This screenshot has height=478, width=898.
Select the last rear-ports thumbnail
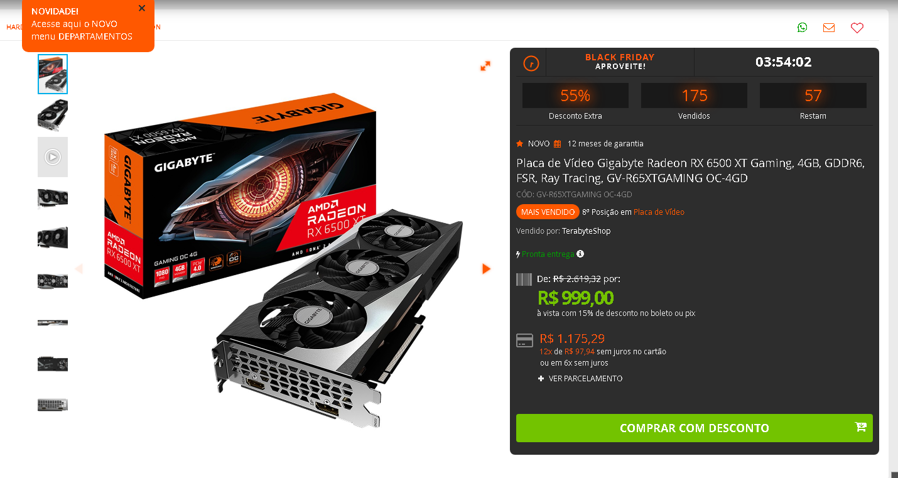tap(53, 405)
